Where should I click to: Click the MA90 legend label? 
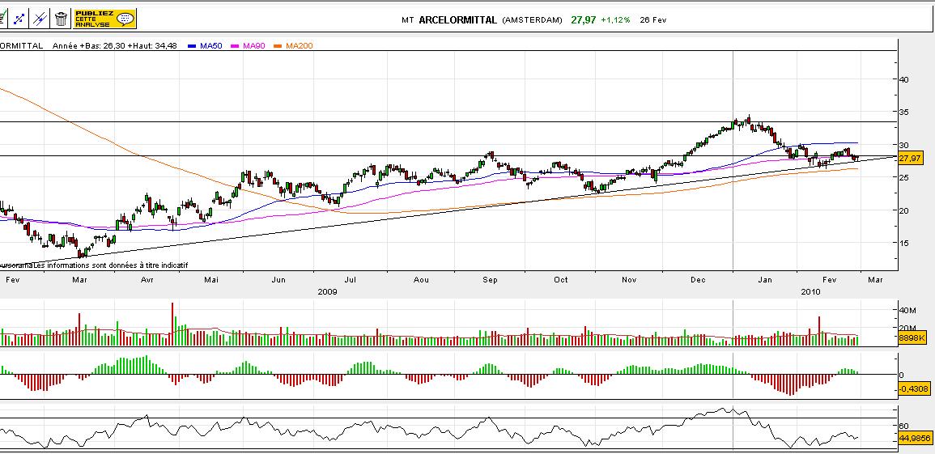click(254, 46)
